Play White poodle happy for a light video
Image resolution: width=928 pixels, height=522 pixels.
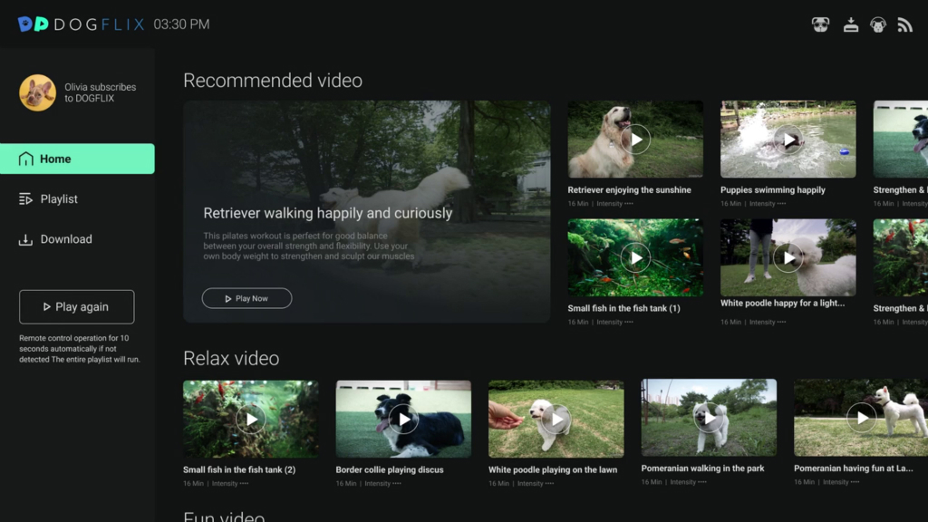click(788, 258)
